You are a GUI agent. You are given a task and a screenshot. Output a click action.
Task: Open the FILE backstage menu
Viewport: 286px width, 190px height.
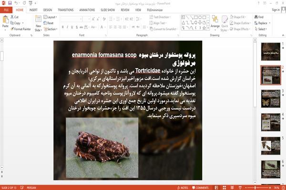6,10
